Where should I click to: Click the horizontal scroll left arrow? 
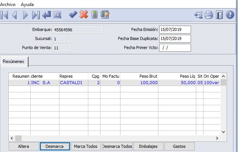tap(12, 138)
